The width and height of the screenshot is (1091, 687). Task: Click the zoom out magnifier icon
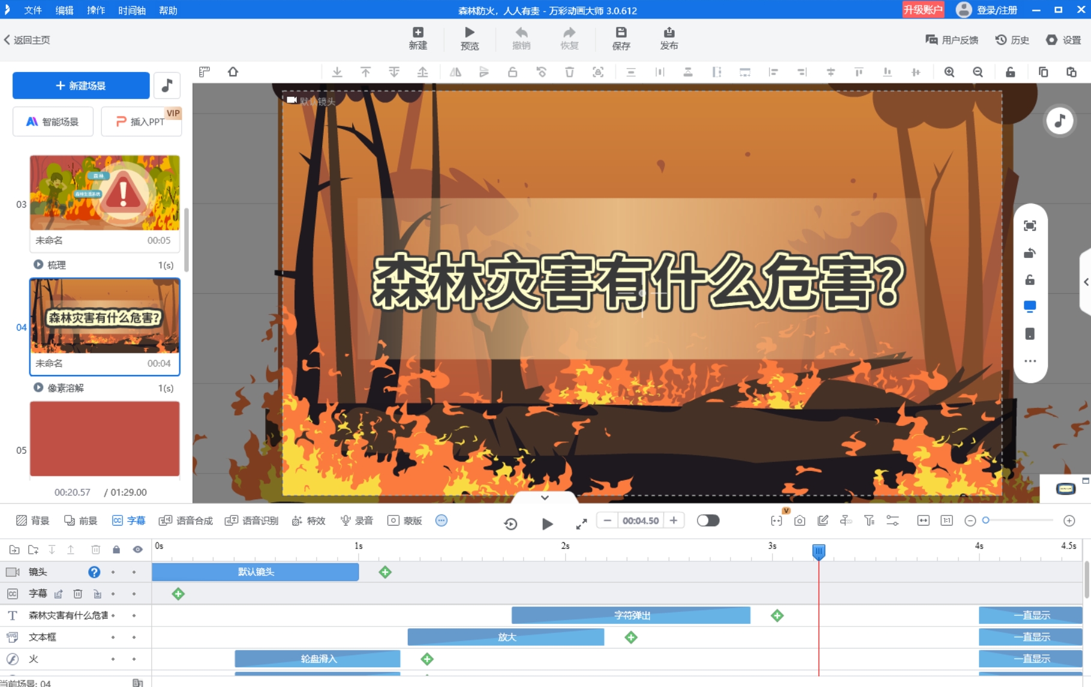click(x=978, y=72)
